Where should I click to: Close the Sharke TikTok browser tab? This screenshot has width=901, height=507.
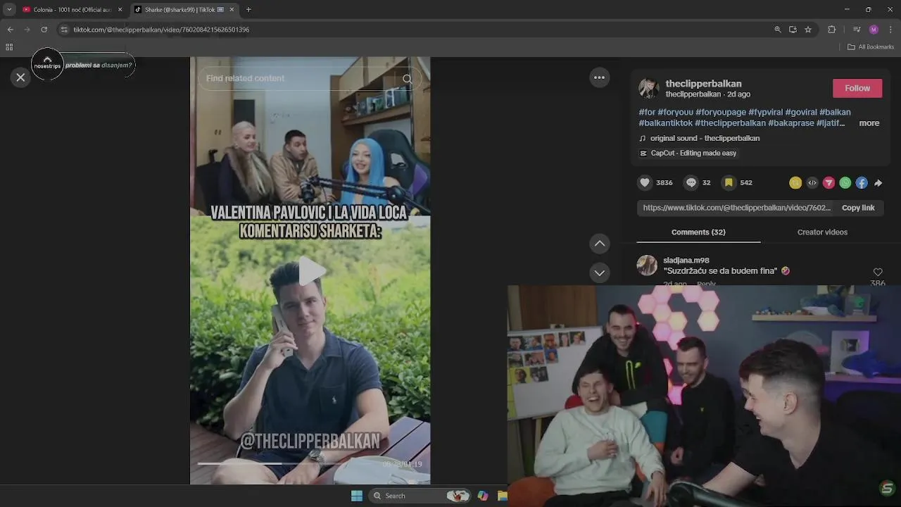click(x=232, y=10)
